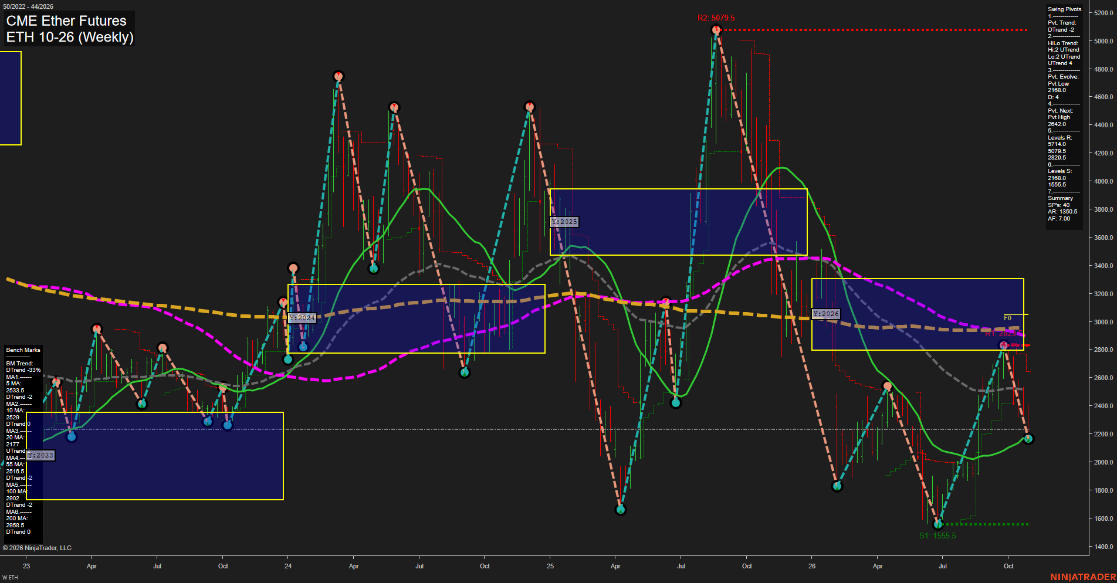Click the 1400.0 price axis label
This screenshot has width=1117, height=583.
pos(1103,547)
